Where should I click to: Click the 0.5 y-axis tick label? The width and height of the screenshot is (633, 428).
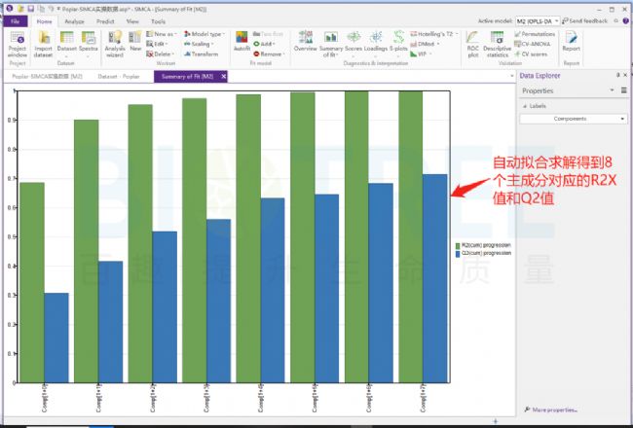click(13, 236)
